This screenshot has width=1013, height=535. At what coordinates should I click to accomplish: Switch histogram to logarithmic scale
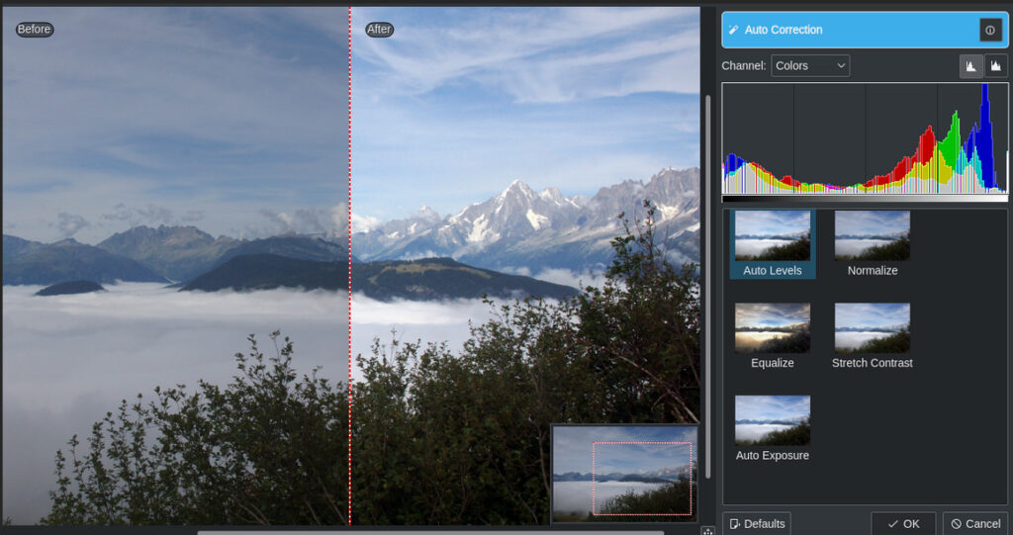click(995, 66)
